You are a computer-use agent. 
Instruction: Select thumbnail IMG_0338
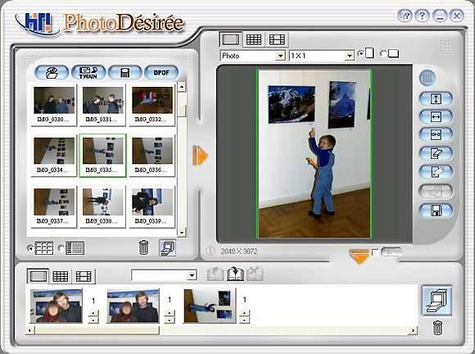pos(102,206)
